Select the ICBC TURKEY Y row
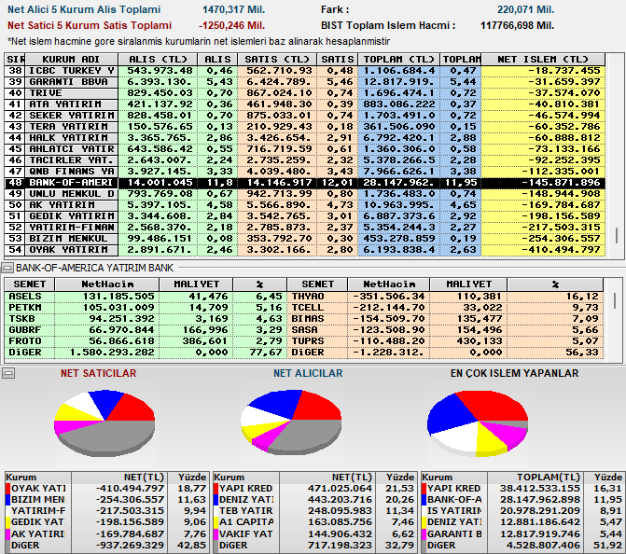This screenshot has width=626, height=554. (x=305, y=71)
